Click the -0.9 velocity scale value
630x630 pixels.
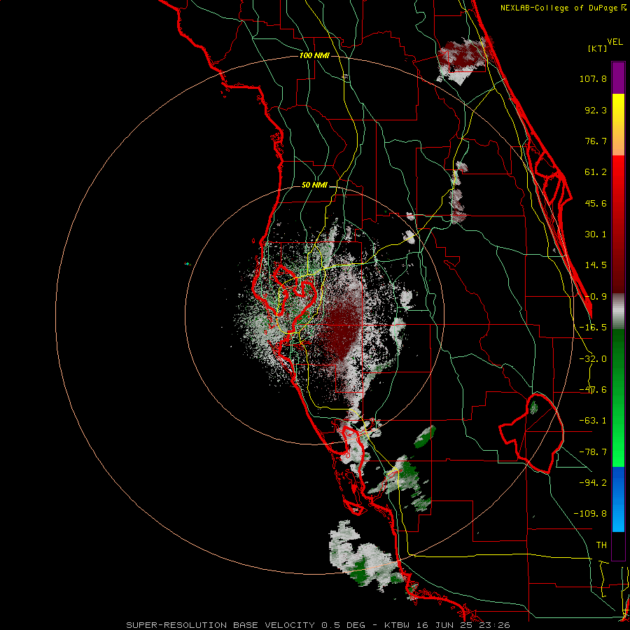(596, 297)
